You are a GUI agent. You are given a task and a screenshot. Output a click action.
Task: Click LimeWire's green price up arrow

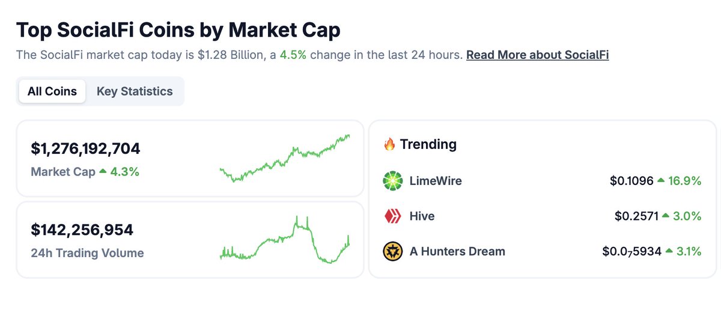pyautogui.click(x=661, y=181)
